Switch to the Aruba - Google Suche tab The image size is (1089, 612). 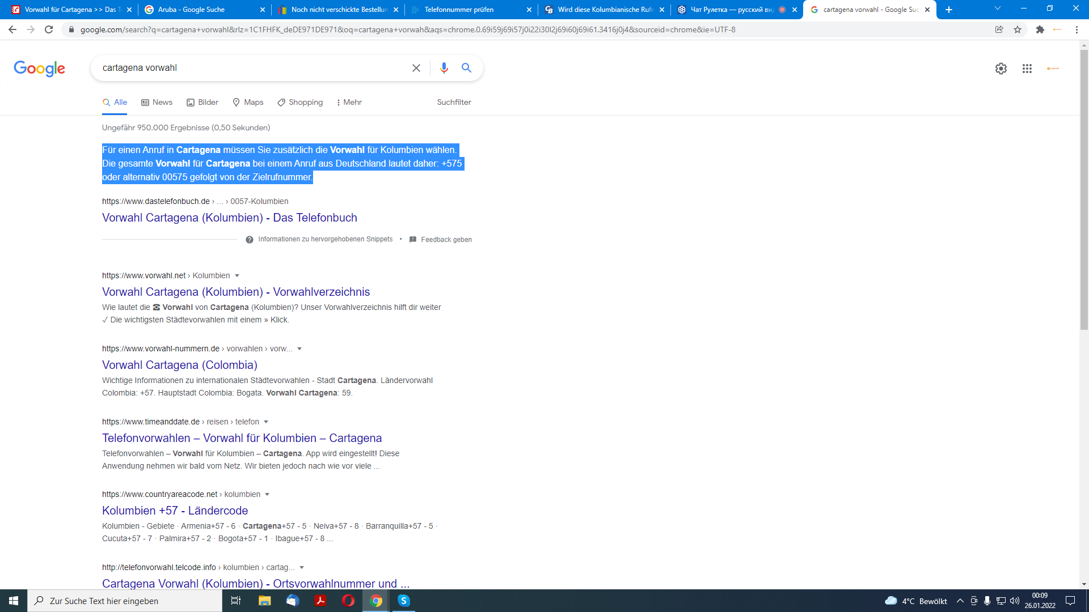pyautogui.click(x=191, y=10)
